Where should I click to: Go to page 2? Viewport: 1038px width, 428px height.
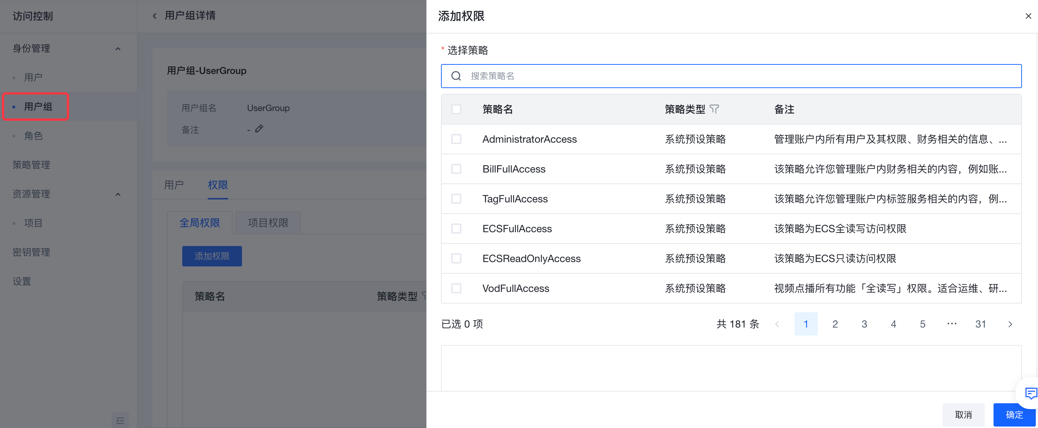[x=835, y=324]
